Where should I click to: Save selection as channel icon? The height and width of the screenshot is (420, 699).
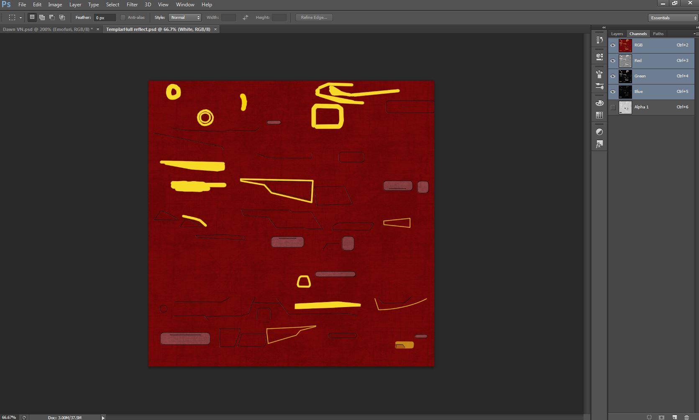click(661, 417)
